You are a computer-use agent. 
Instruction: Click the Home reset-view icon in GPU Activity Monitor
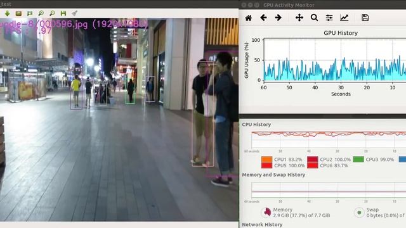coord(248,18)
